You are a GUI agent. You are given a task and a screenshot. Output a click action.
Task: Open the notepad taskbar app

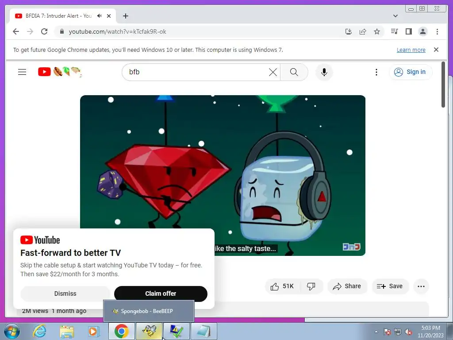click(203, 331)
